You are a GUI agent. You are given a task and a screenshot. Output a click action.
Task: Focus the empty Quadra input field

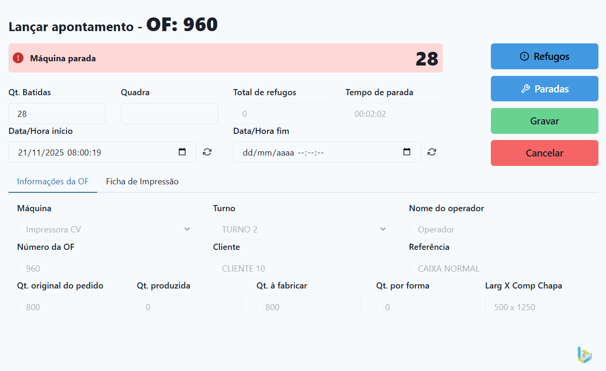(169, 114)
